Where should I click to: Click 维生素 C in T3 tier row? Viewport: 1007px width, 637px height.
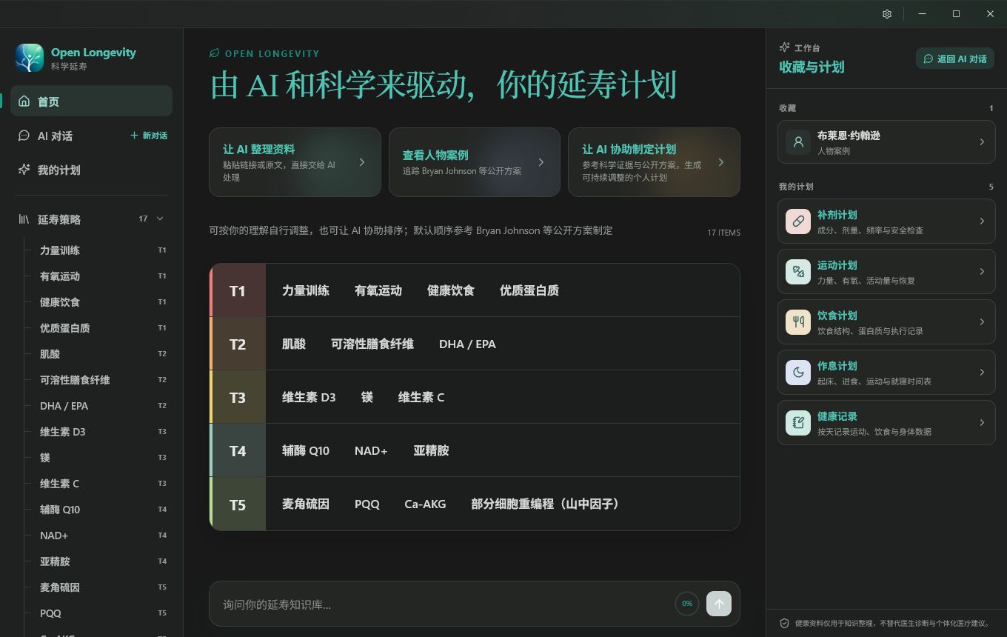pos(421,397)
